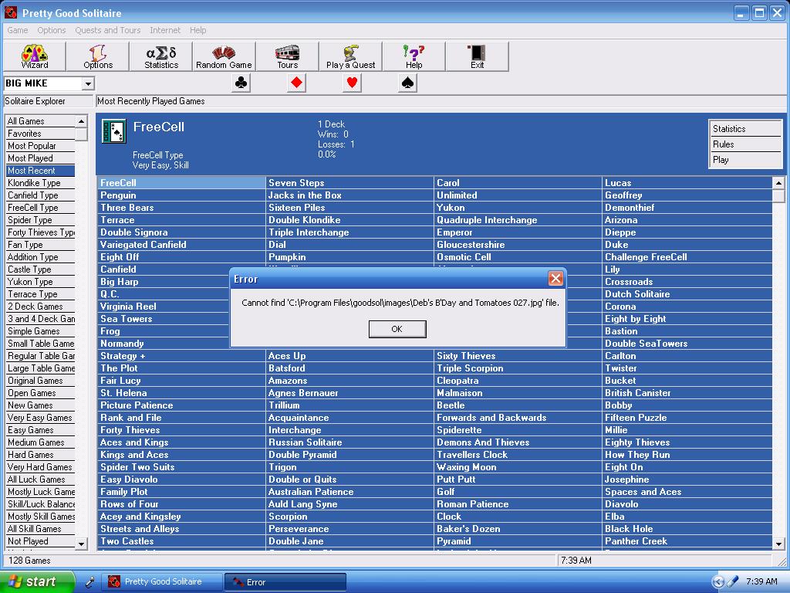The height and width of the screenshot is (593, 790).
Task: Click the FreeCell card icon in header
Action: point(114,131)
